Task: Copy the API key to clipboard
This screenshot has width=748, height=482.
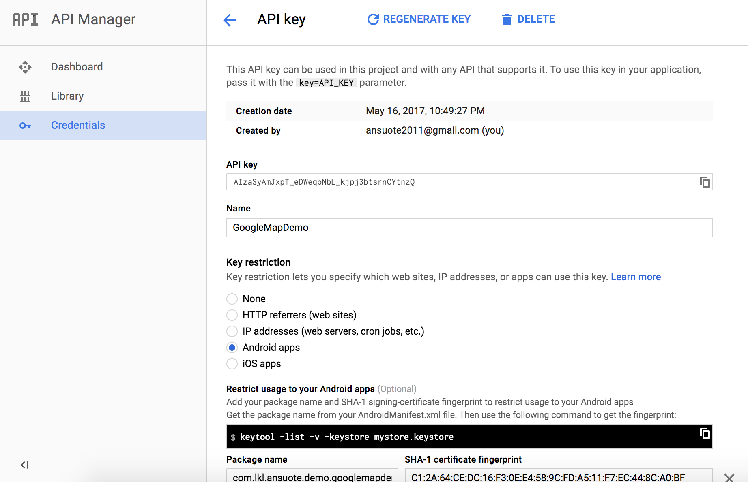Action: pos(705,182)
